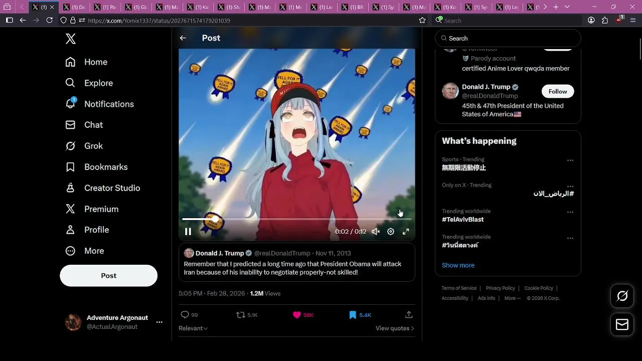Switch to the second X browser tab

[74, 7]
